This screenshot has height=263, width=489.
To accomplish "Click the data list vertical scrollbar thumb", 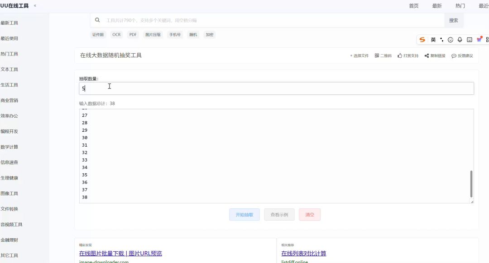I will point(471,184).
